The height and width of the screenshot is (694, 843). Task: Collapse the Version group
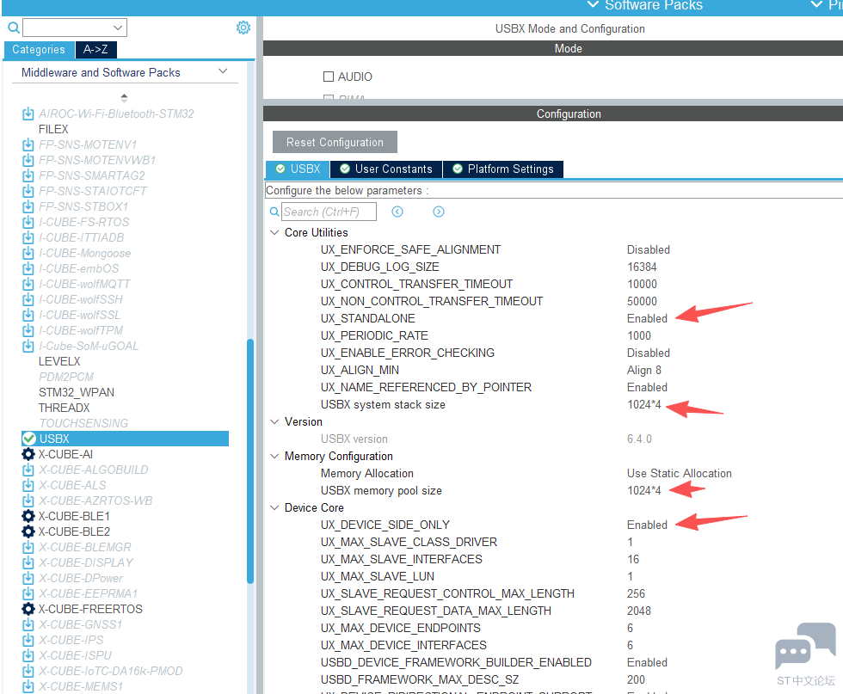(274, 421)
